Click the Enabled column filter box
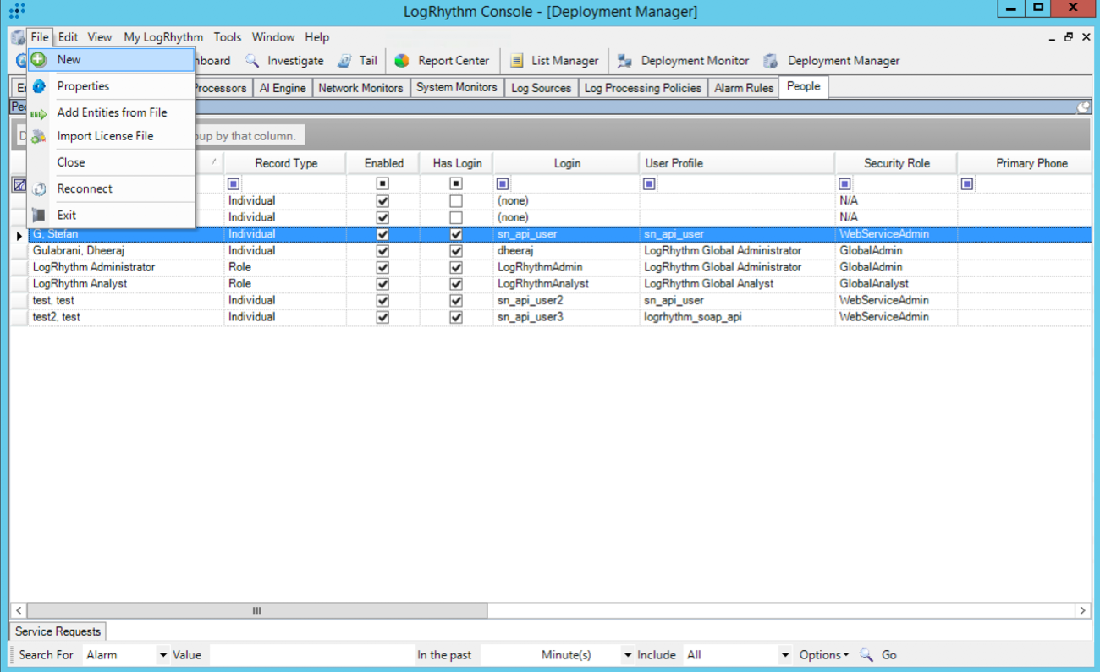Image resolution: width=1100 pixels, height=672 pixels. (382, 183)
